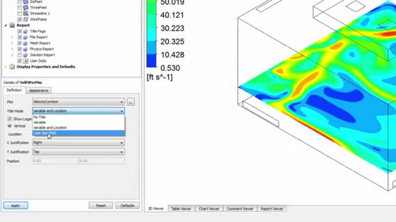
Task: Click the Reset button
Action: pyautogui.click(x=101, y=206)
